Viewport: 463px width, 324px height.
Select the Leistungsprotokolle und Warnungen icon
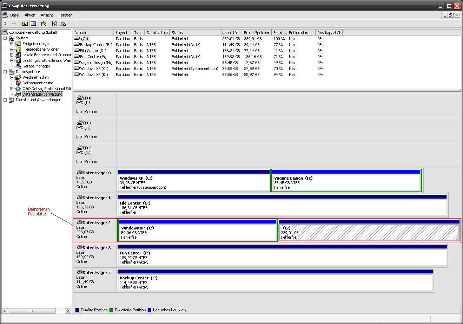pyautogui.click(x=19, y=60)
